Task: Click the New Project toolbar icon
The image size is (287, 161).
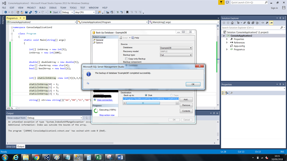Action: pos(18,12)
